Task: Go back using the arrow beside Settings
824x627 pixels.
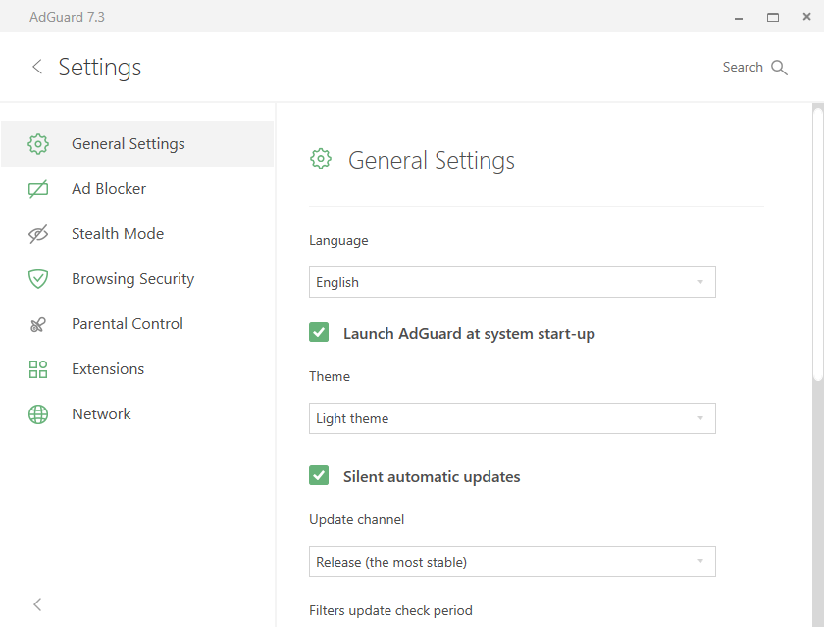Action: coord(37,67)
